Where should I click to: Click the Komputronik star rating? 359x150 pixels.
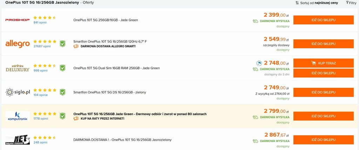click(45, 114)
